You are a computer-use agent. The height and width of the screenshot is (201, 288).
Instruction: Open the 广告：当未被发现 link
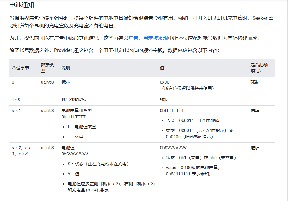[148, 38]
